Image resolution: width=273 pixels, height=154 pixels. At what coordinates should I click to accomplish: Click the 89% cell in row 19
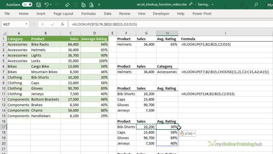167,138
